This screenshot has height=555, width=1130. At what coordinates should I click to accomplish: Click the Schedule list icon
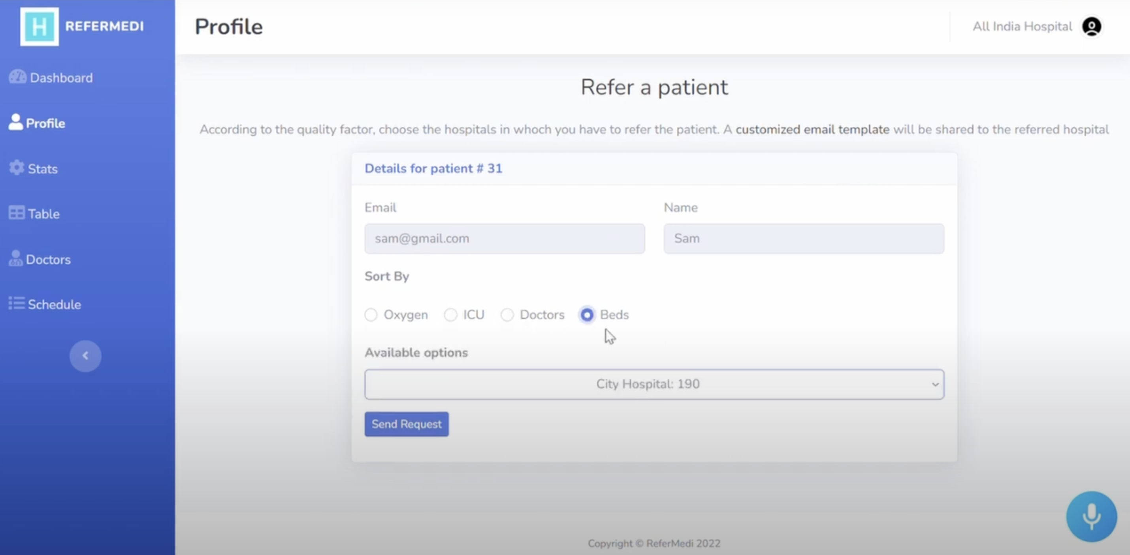coord(17,304)
